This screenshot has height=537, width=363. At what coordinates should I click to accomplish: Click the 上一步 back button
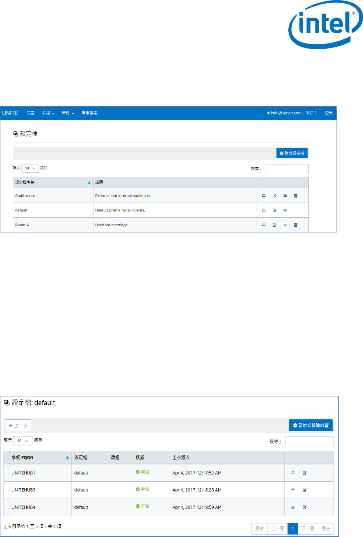click(18, 426)
